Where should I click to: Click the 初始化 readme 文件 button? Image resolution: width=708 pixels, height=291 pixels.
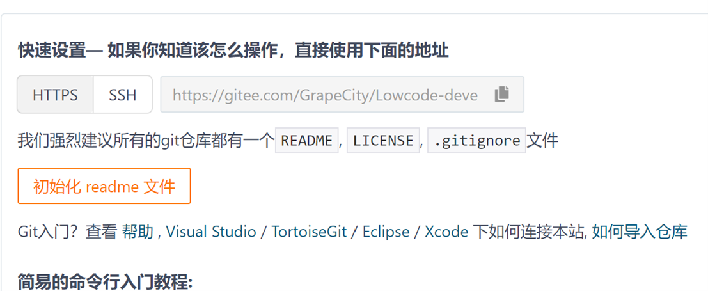[x=104, y=185]
